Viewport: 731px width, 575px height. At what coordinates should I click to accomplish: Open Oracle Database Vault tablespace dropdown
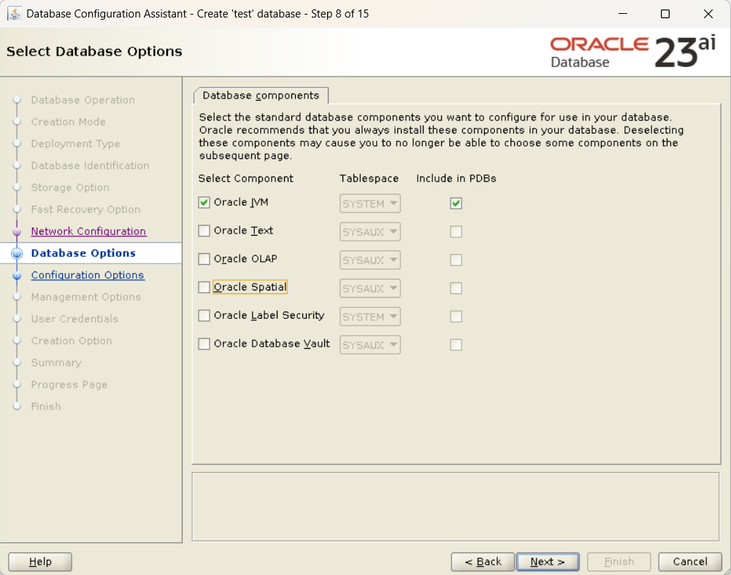click(x=370, y=345)
